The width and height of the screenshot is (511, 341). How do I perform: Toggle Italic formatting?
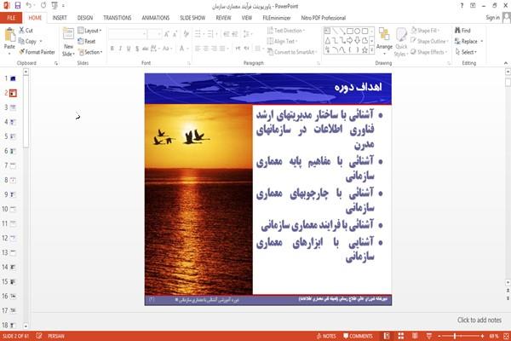120,49
